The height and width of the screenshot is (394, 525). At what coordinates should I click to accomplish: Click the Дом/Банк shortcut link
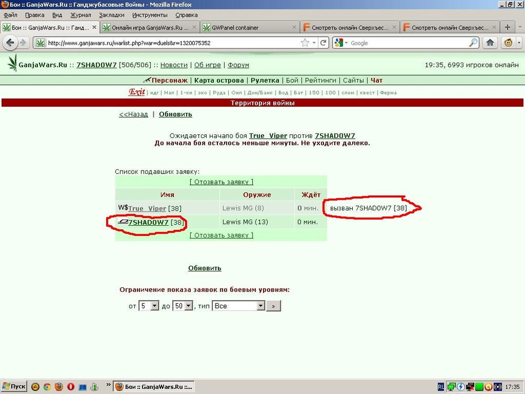260,93
